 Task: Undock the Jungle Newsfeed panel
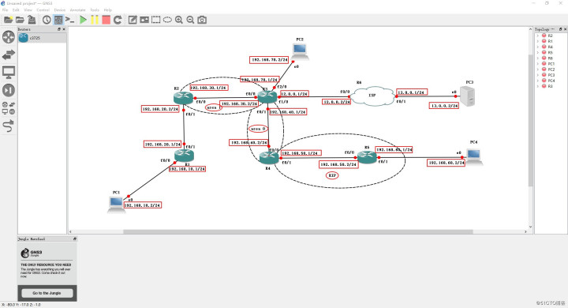point(75,239)
